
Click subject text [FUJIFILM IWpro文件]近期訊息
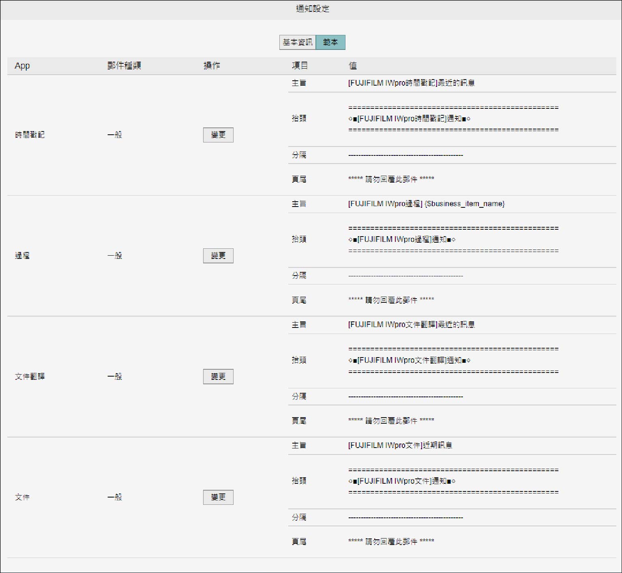(400, 446)
